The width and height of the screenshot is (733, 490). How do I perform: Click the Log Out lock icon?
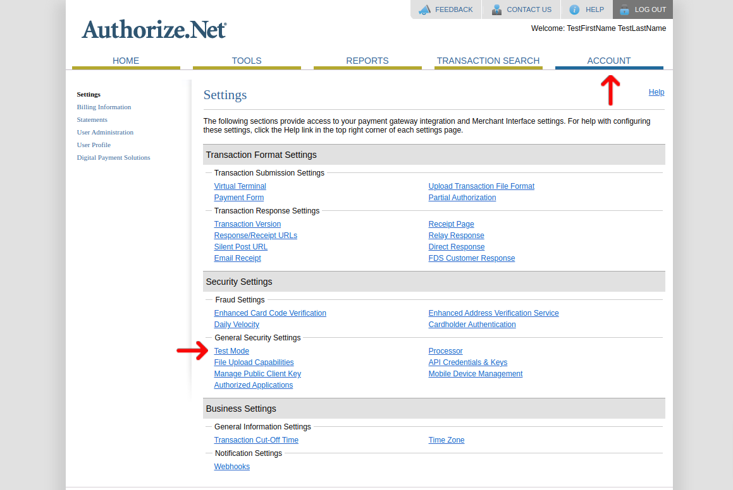tap(624, 9)
